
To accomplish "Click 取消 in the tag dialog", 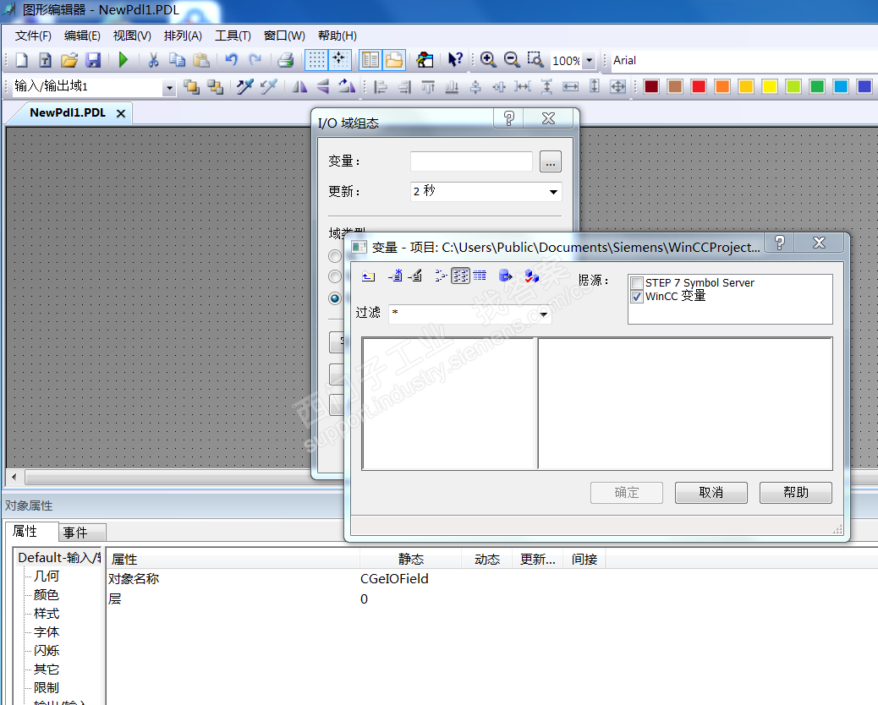I will (711, 492).
